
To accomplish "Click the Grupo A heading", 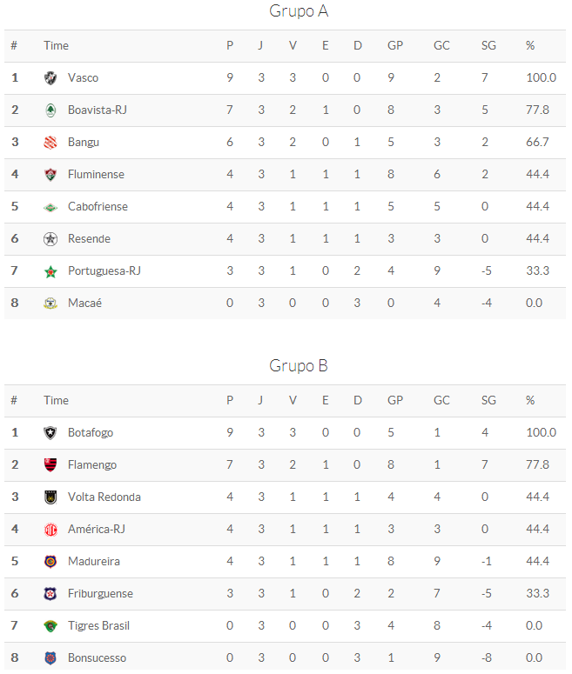I will tap(299, 11).
